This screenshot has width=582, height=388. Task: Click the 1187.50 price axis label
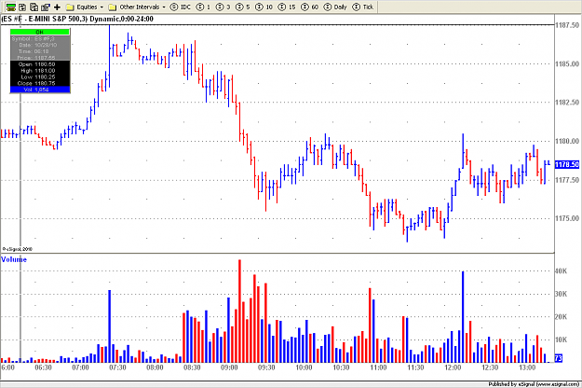click(567, 25)
